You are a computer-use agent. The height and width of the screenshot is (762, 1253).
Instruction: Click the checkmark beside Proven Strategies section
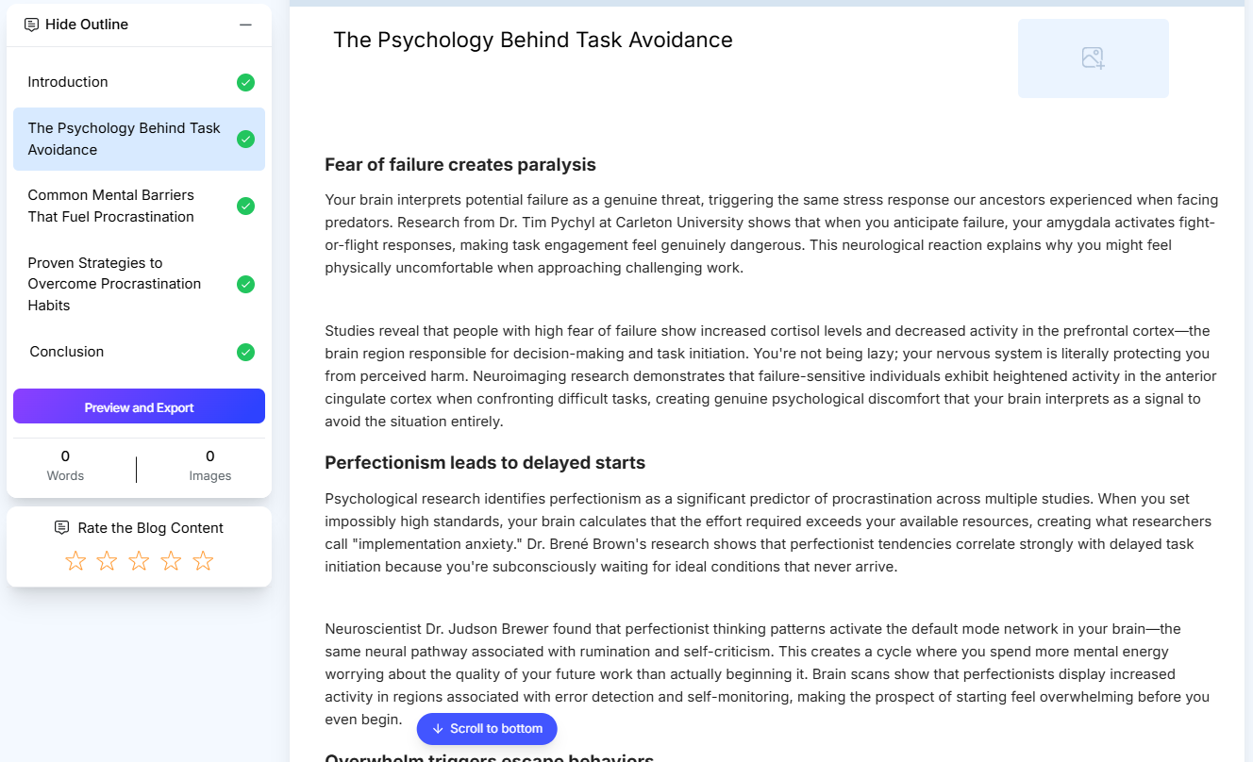(245, 284)
